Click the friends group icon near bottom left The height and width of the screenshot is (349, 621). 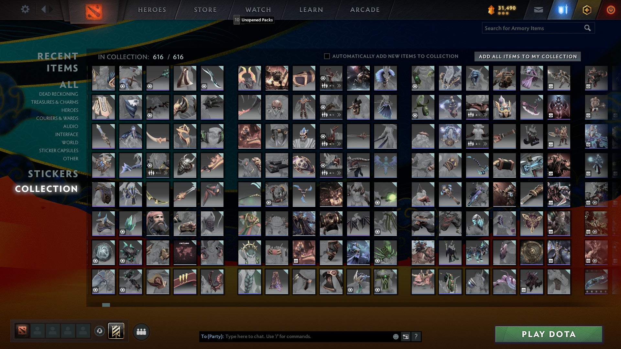click(141, 332)
